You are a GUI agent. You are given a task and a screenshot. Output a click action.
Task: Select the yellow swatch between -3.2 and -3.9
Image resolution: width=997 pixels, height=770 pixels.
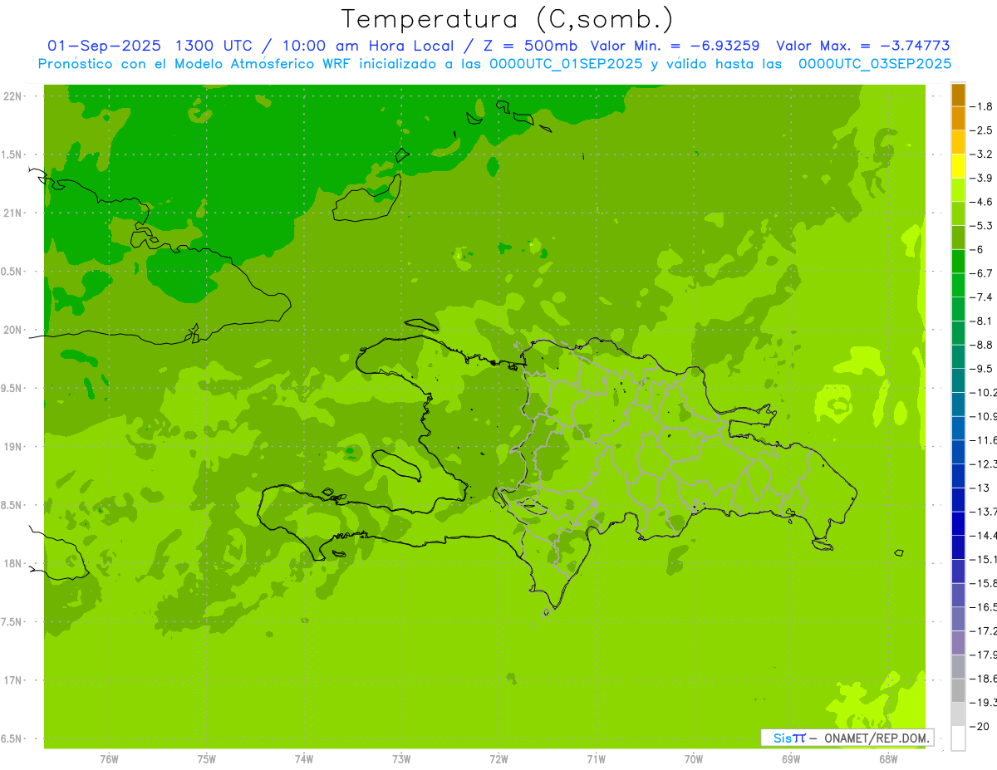[x=958, y=166]
